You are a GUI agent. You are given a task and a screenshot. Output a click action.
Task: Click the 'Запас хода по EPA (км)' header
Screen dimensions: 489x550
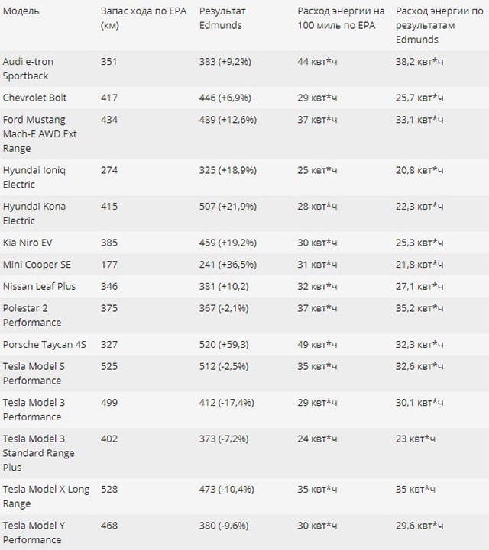click(x=139, y=18)
